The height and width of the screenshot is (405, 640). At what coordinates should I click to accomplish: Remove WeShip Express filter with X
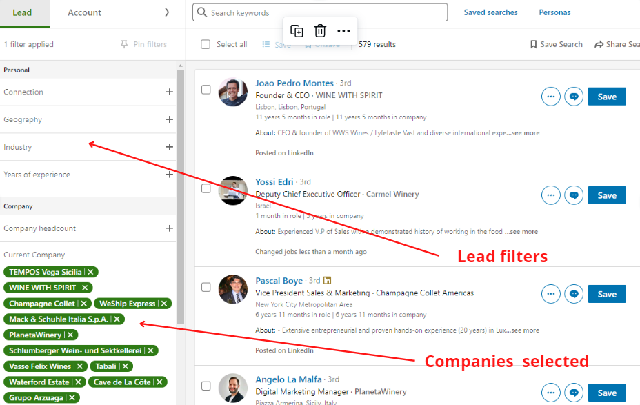[x=163, y=304]
